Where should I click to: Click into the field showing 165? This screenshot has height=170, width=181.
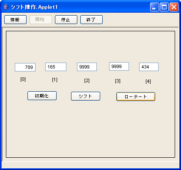[56, 67]
